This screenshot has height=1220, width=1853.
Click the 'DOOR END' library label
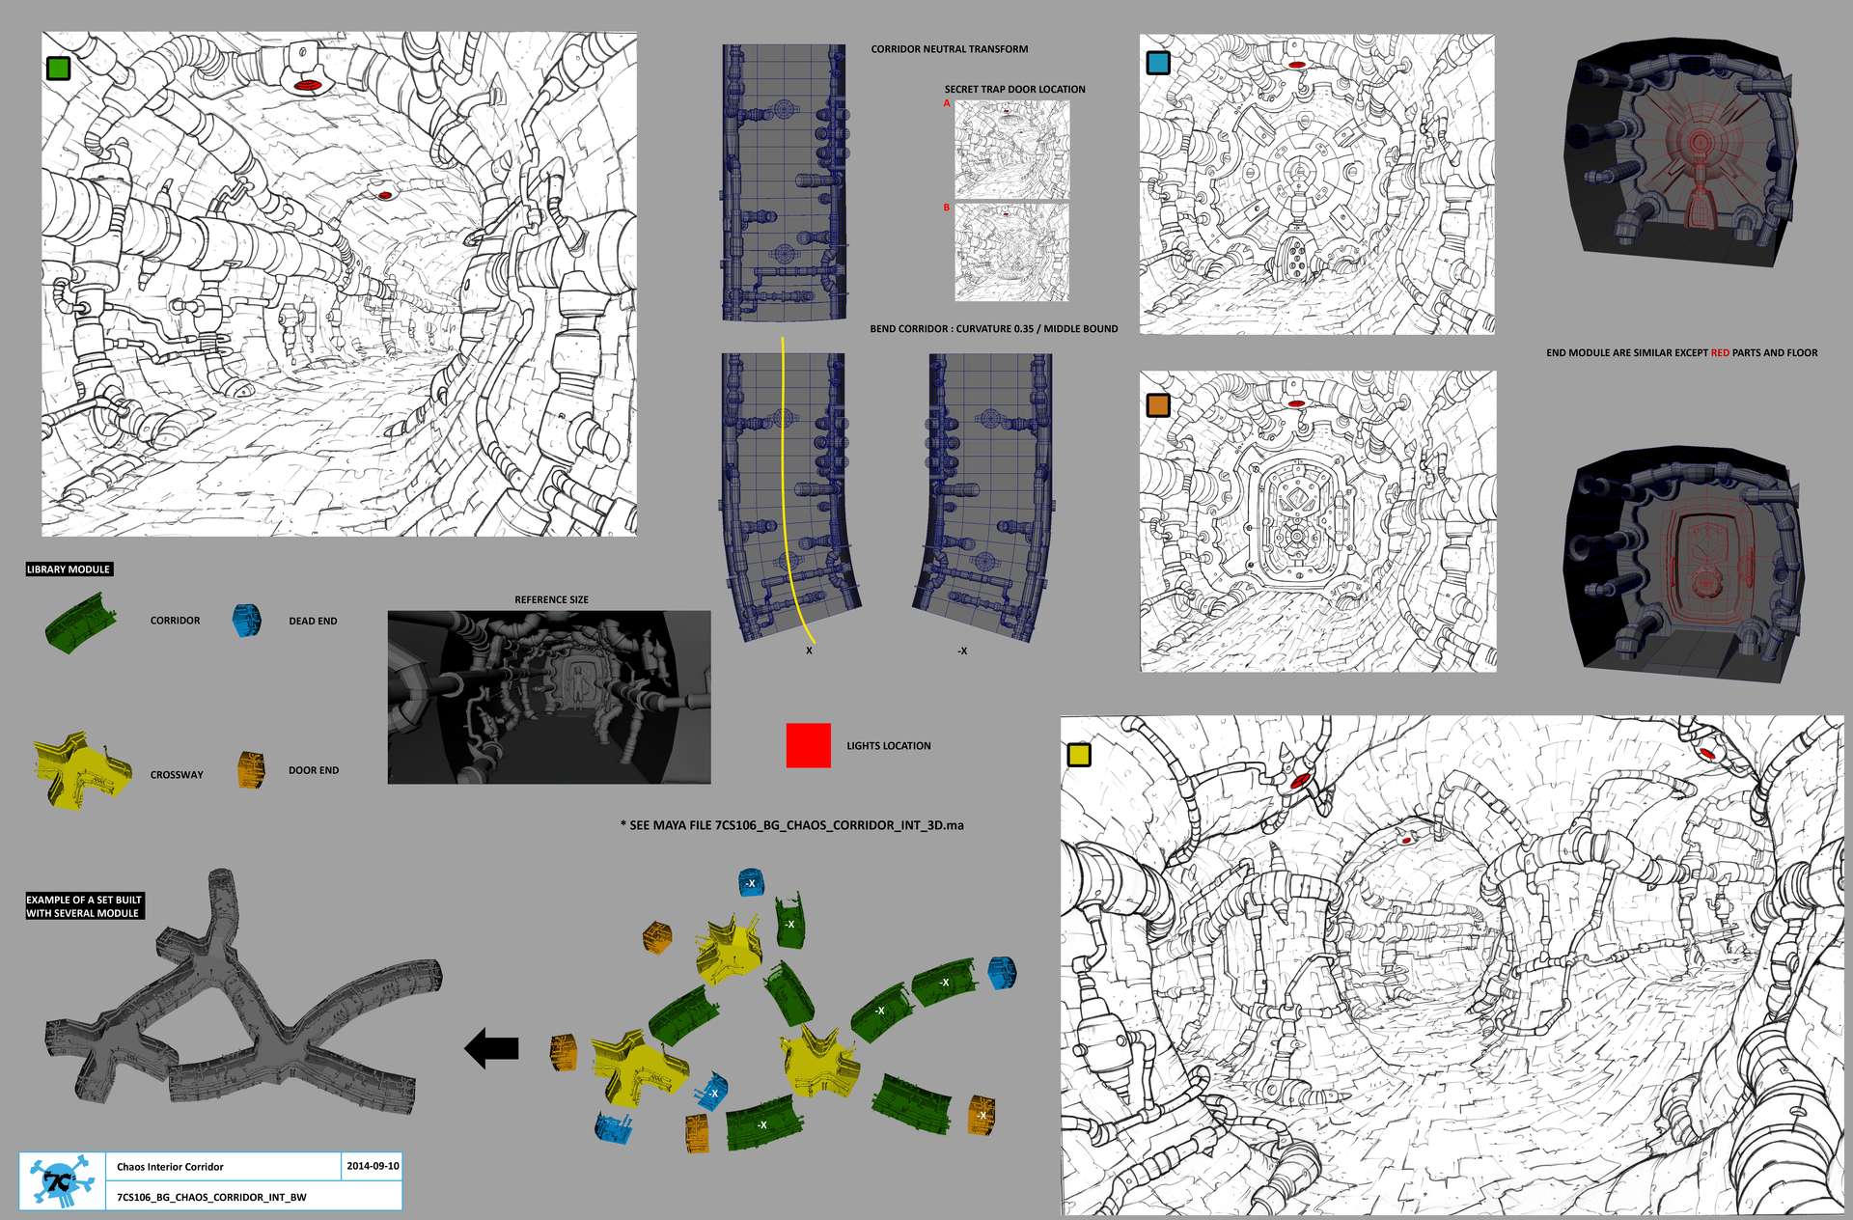pyautogui.click(x=314, y=770)
